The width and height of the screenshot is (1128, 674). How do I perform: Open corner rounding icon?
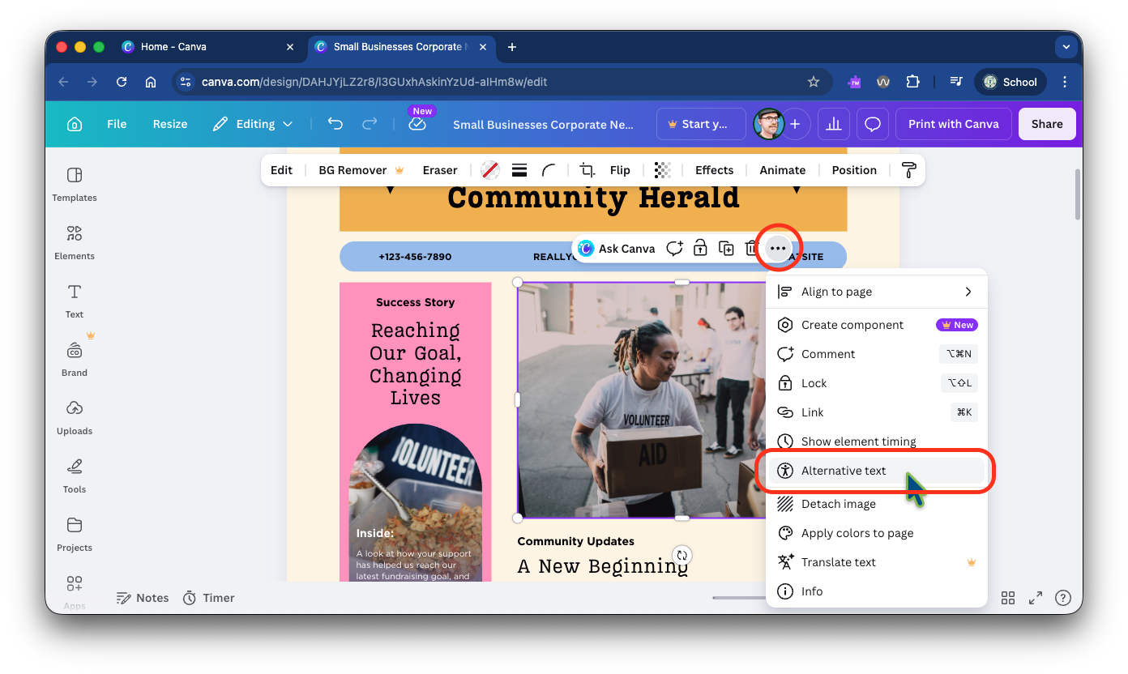tap(549, 170)
